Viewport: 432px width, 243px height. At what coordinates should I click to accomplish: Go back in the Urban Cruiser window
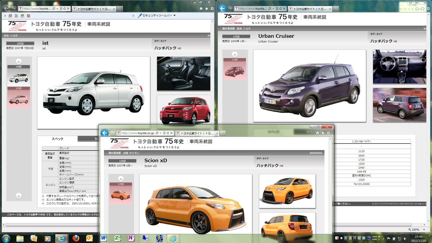pos(222,9)
